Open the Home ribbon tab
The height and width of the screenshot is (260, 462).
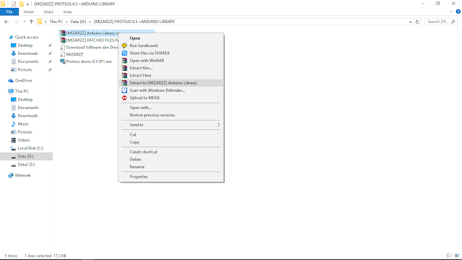click(29, 12)
